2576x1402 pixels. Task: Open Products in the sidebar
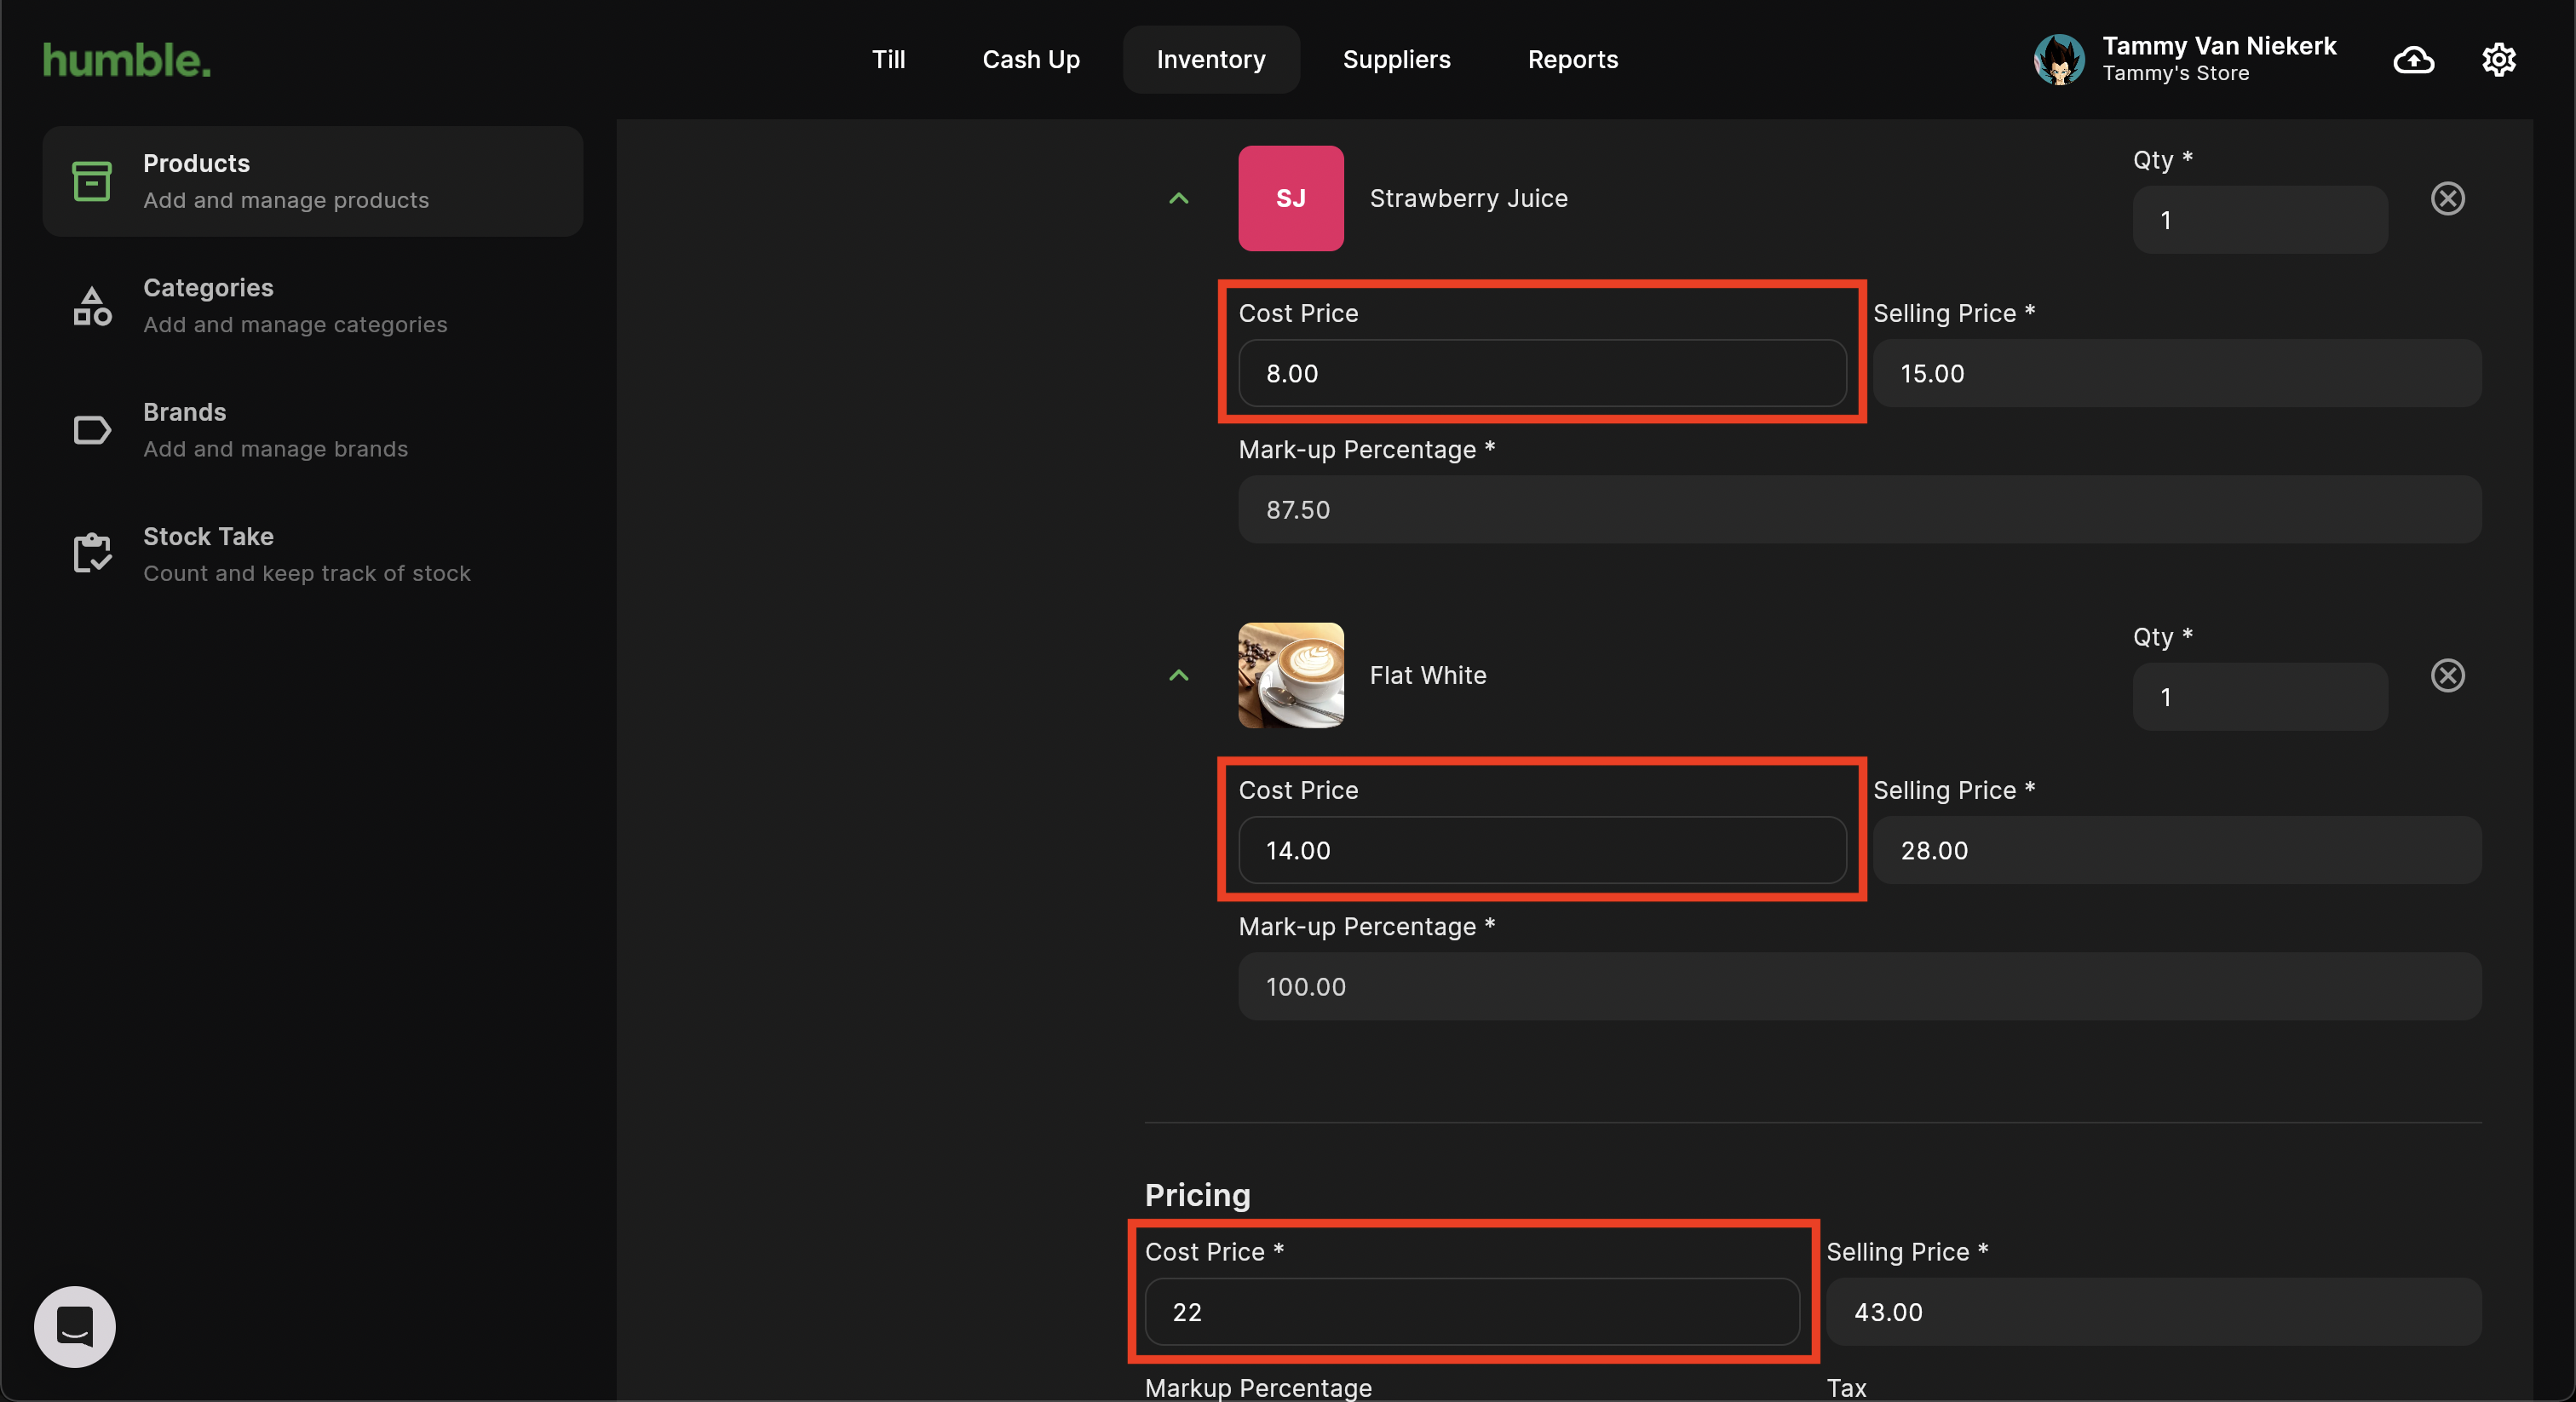click(x=312, y=181)
